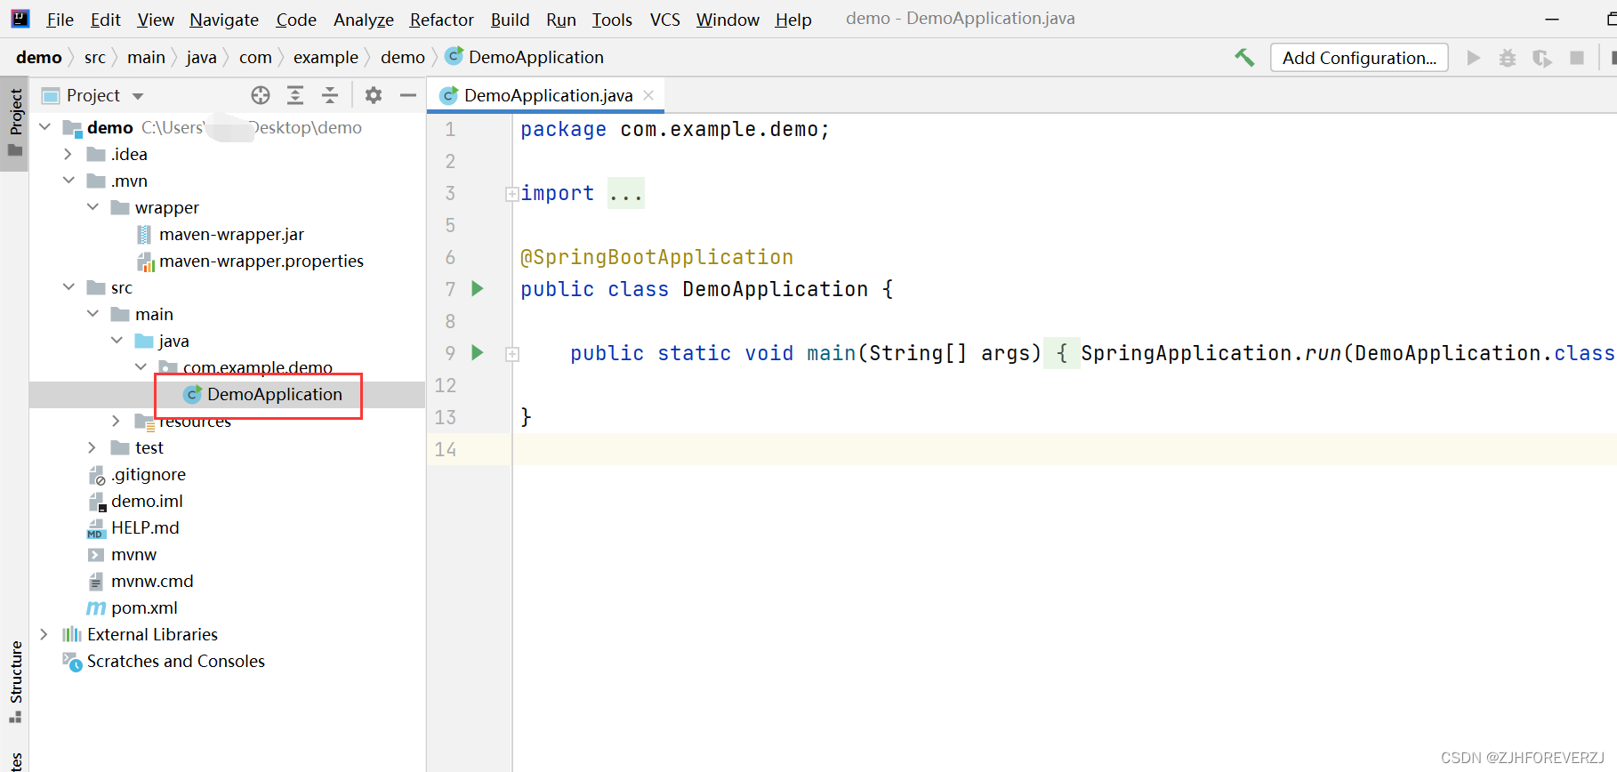Collapse the src folder

coord(68,287)
